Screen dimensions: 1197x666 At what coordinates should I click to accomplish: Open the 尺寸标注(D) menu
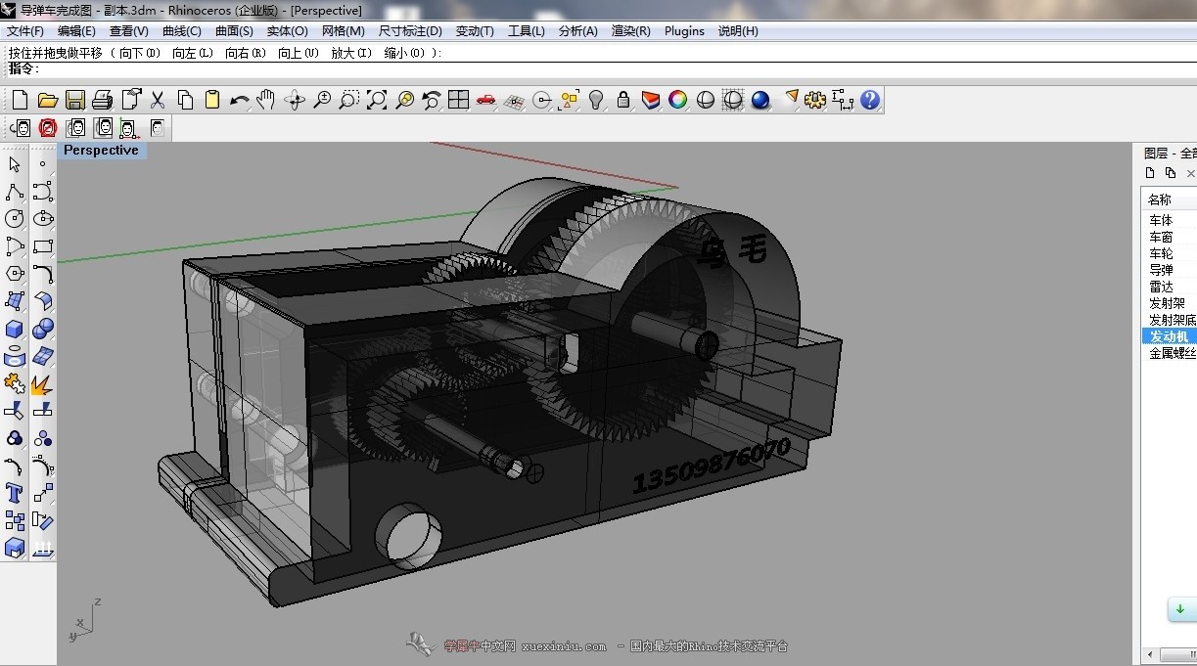click(x=410, y=31)
